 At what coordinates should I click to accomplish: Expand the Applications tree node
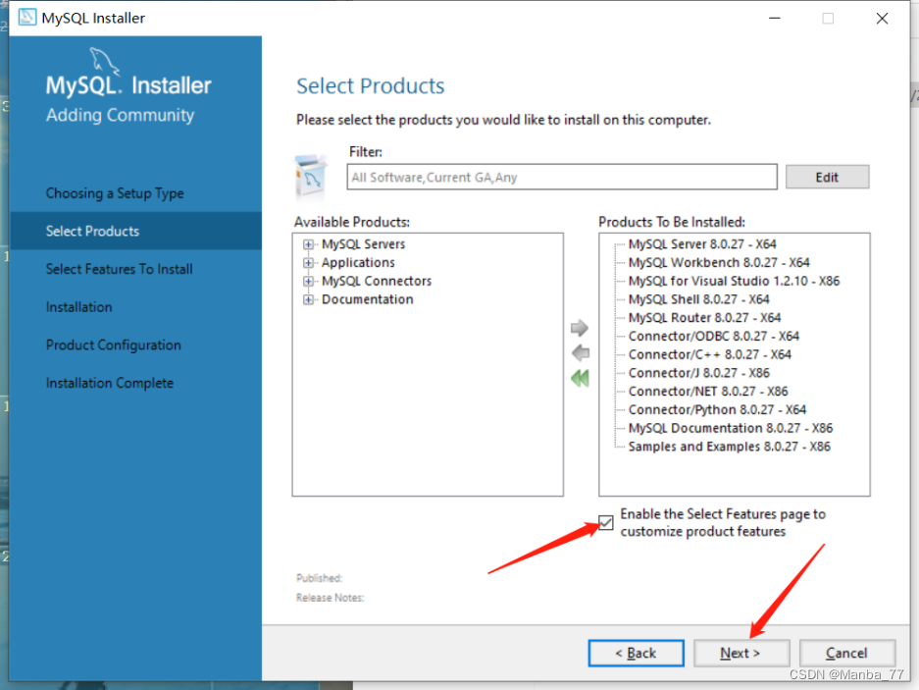308,262
